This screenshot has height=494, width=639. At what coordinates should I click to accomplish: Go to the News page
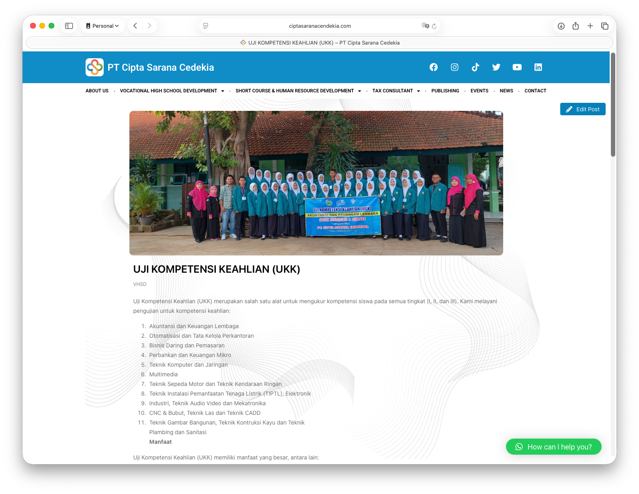coord(506,91)
